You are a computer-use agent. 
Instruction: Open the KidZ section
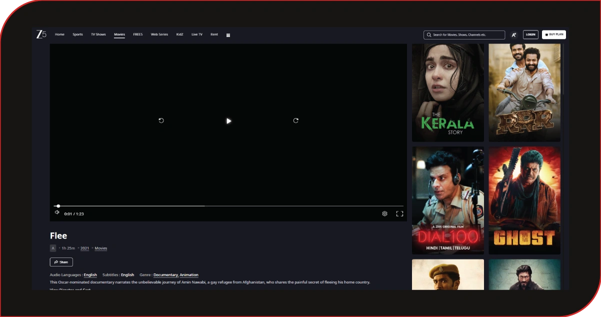180,34
